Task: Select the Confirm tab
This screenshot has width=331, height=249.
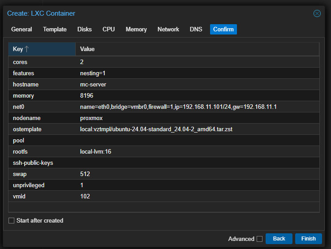Action: click(223, 30)
